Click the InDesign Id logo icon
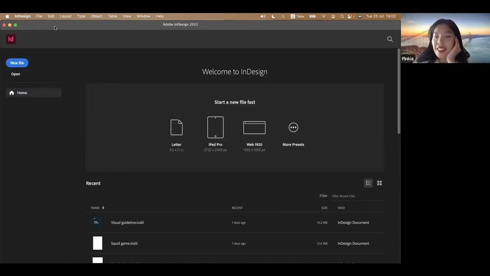The height and width of the screenshot is (276, 490). click(x=11, y=39)
